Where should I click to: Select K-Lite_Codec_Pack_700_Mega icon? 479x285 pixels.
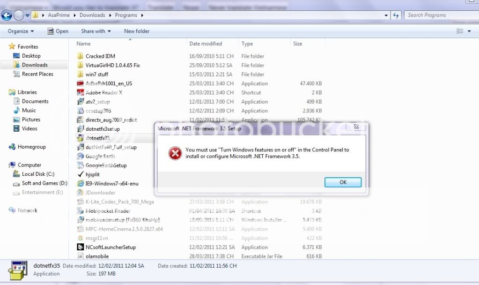pyautogui.click(x=80, y=202)
